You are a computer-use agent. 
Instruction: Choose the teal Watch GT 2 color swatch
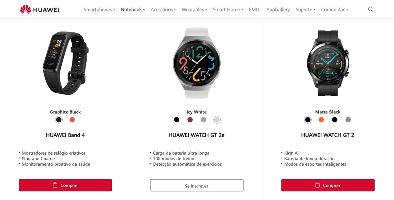[x=348, y=120]
